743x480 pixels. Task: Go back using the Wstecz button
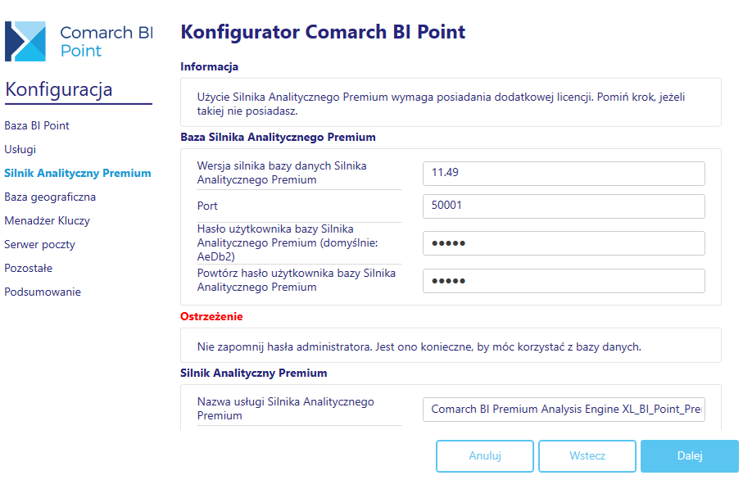587,455
